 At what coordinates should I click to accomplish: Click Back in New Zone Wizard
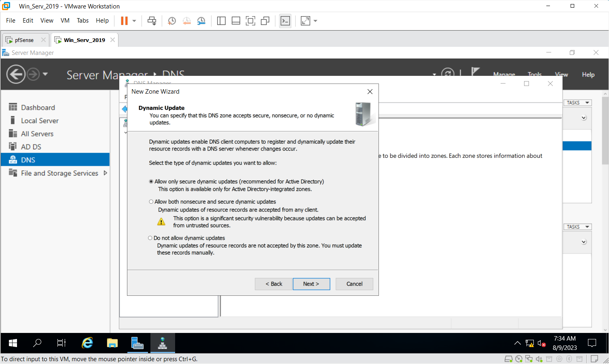(x=274, y=284)
